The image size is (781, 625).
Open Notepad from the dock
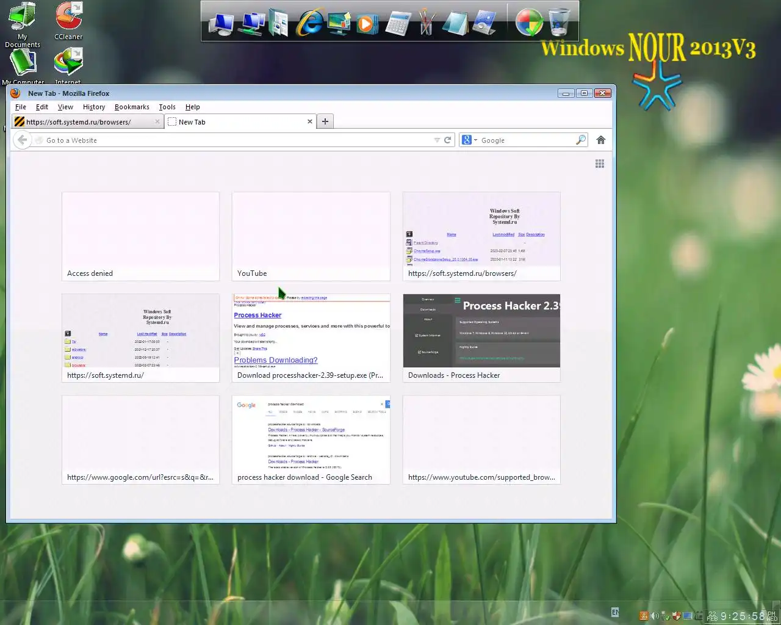click(455, 23)
